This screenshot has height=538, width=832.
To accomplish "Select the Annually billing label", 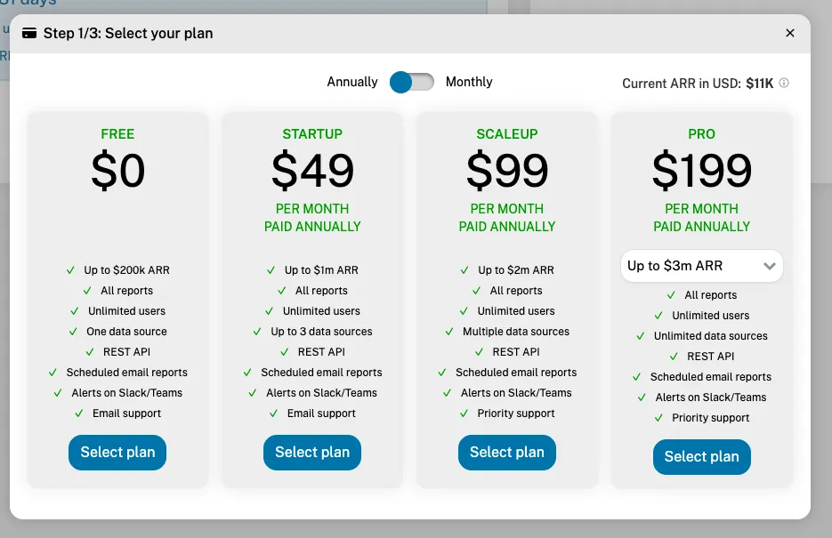I will click(x=352, y=82).
